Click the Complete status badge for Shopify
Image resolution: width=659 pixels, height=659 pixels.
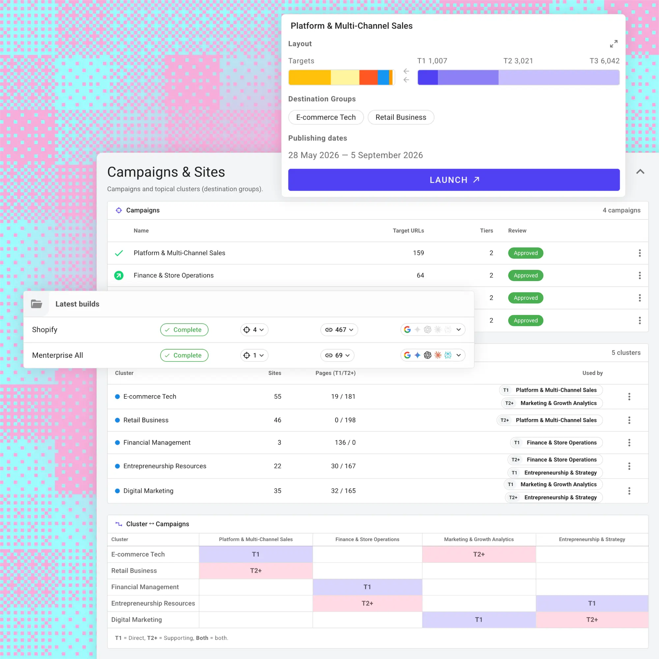(184, 329)
